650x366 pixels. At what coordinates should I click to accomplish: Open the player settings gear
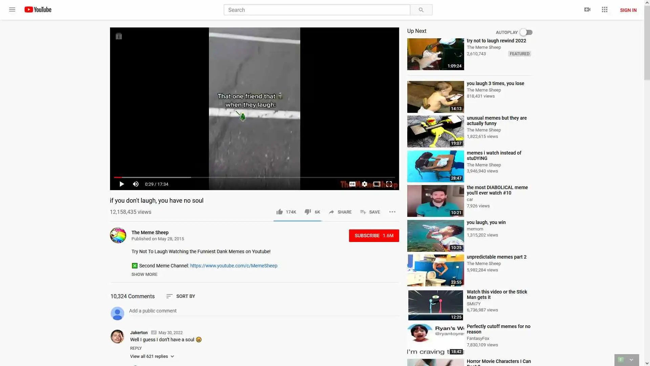(364, 184)
